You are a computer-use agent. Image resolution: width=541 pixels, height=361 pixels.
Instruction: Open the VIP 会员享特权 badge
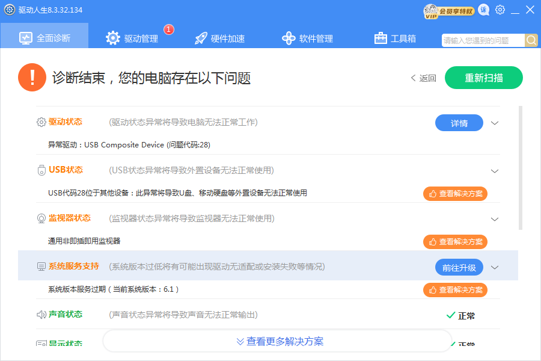pyautogui.click(x=449, y=11)
